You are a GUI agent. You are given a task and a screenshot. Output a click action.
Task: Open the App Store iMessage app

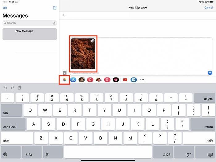(x=73, y=80)
